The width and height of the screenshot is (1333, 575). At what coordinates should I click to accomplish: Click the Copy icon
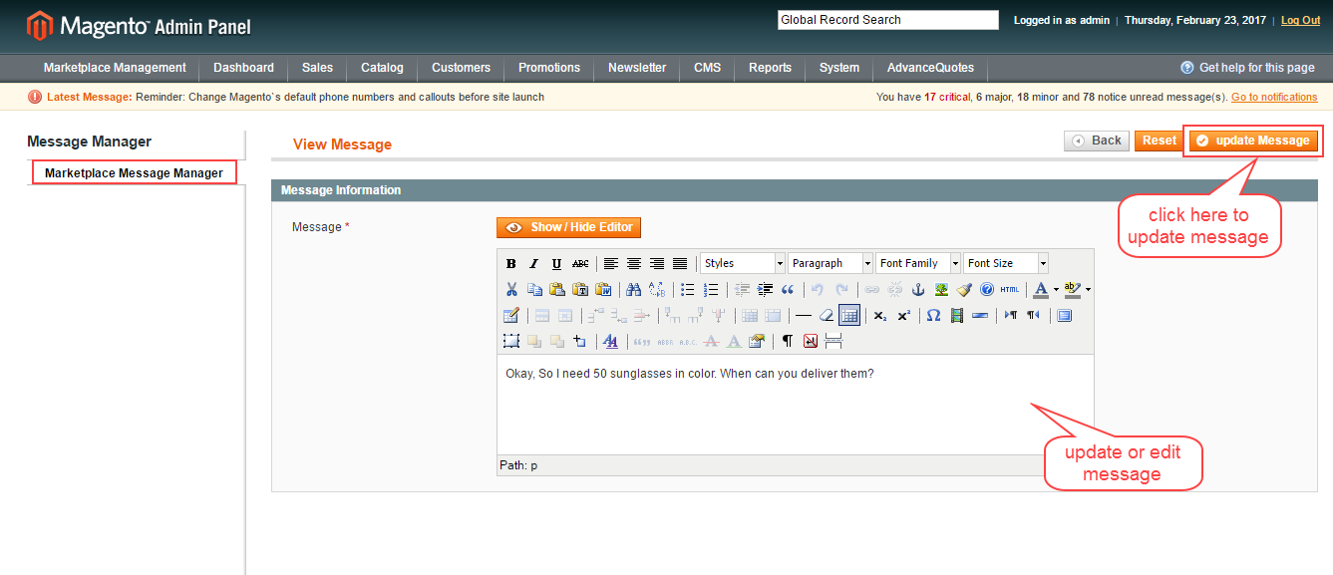pos(534,289)
